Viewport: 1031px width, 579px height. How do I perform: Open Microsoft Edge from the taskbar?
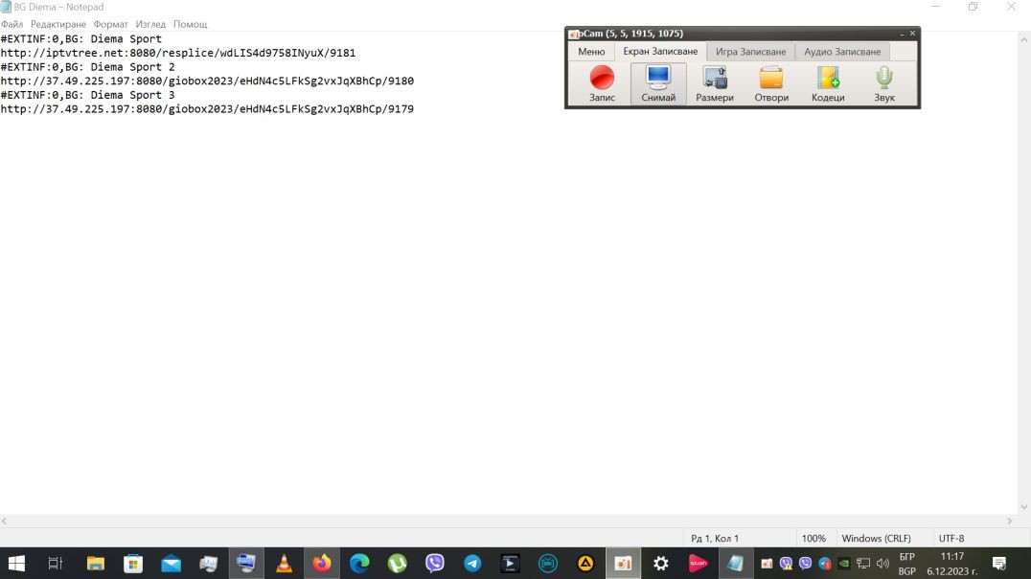(x=359, y=564)
